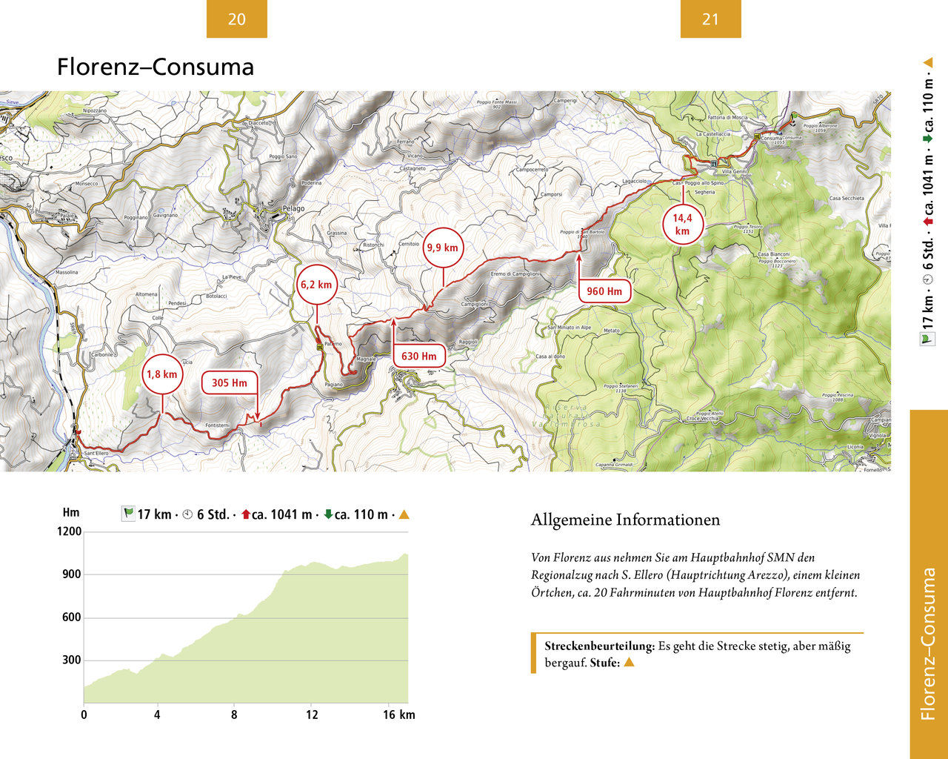Click the clock icon beside "6 Std." above chart
948x759 pixels.
[x=187, y=514]
